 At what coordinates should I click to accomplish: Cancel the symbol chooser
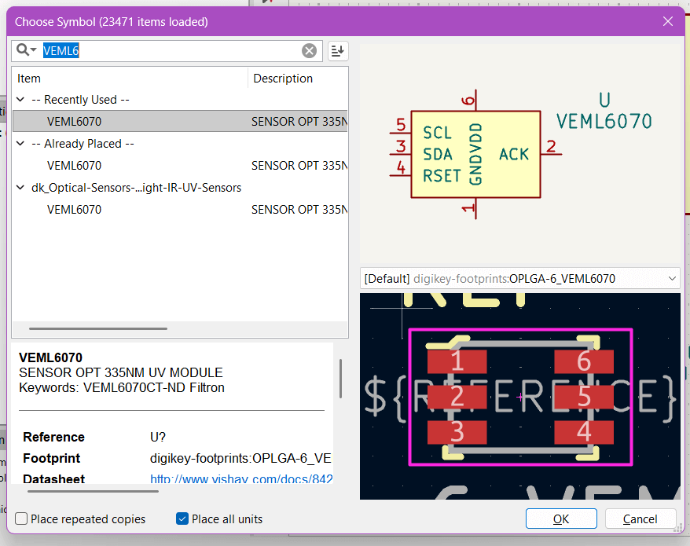coord(640,519)
